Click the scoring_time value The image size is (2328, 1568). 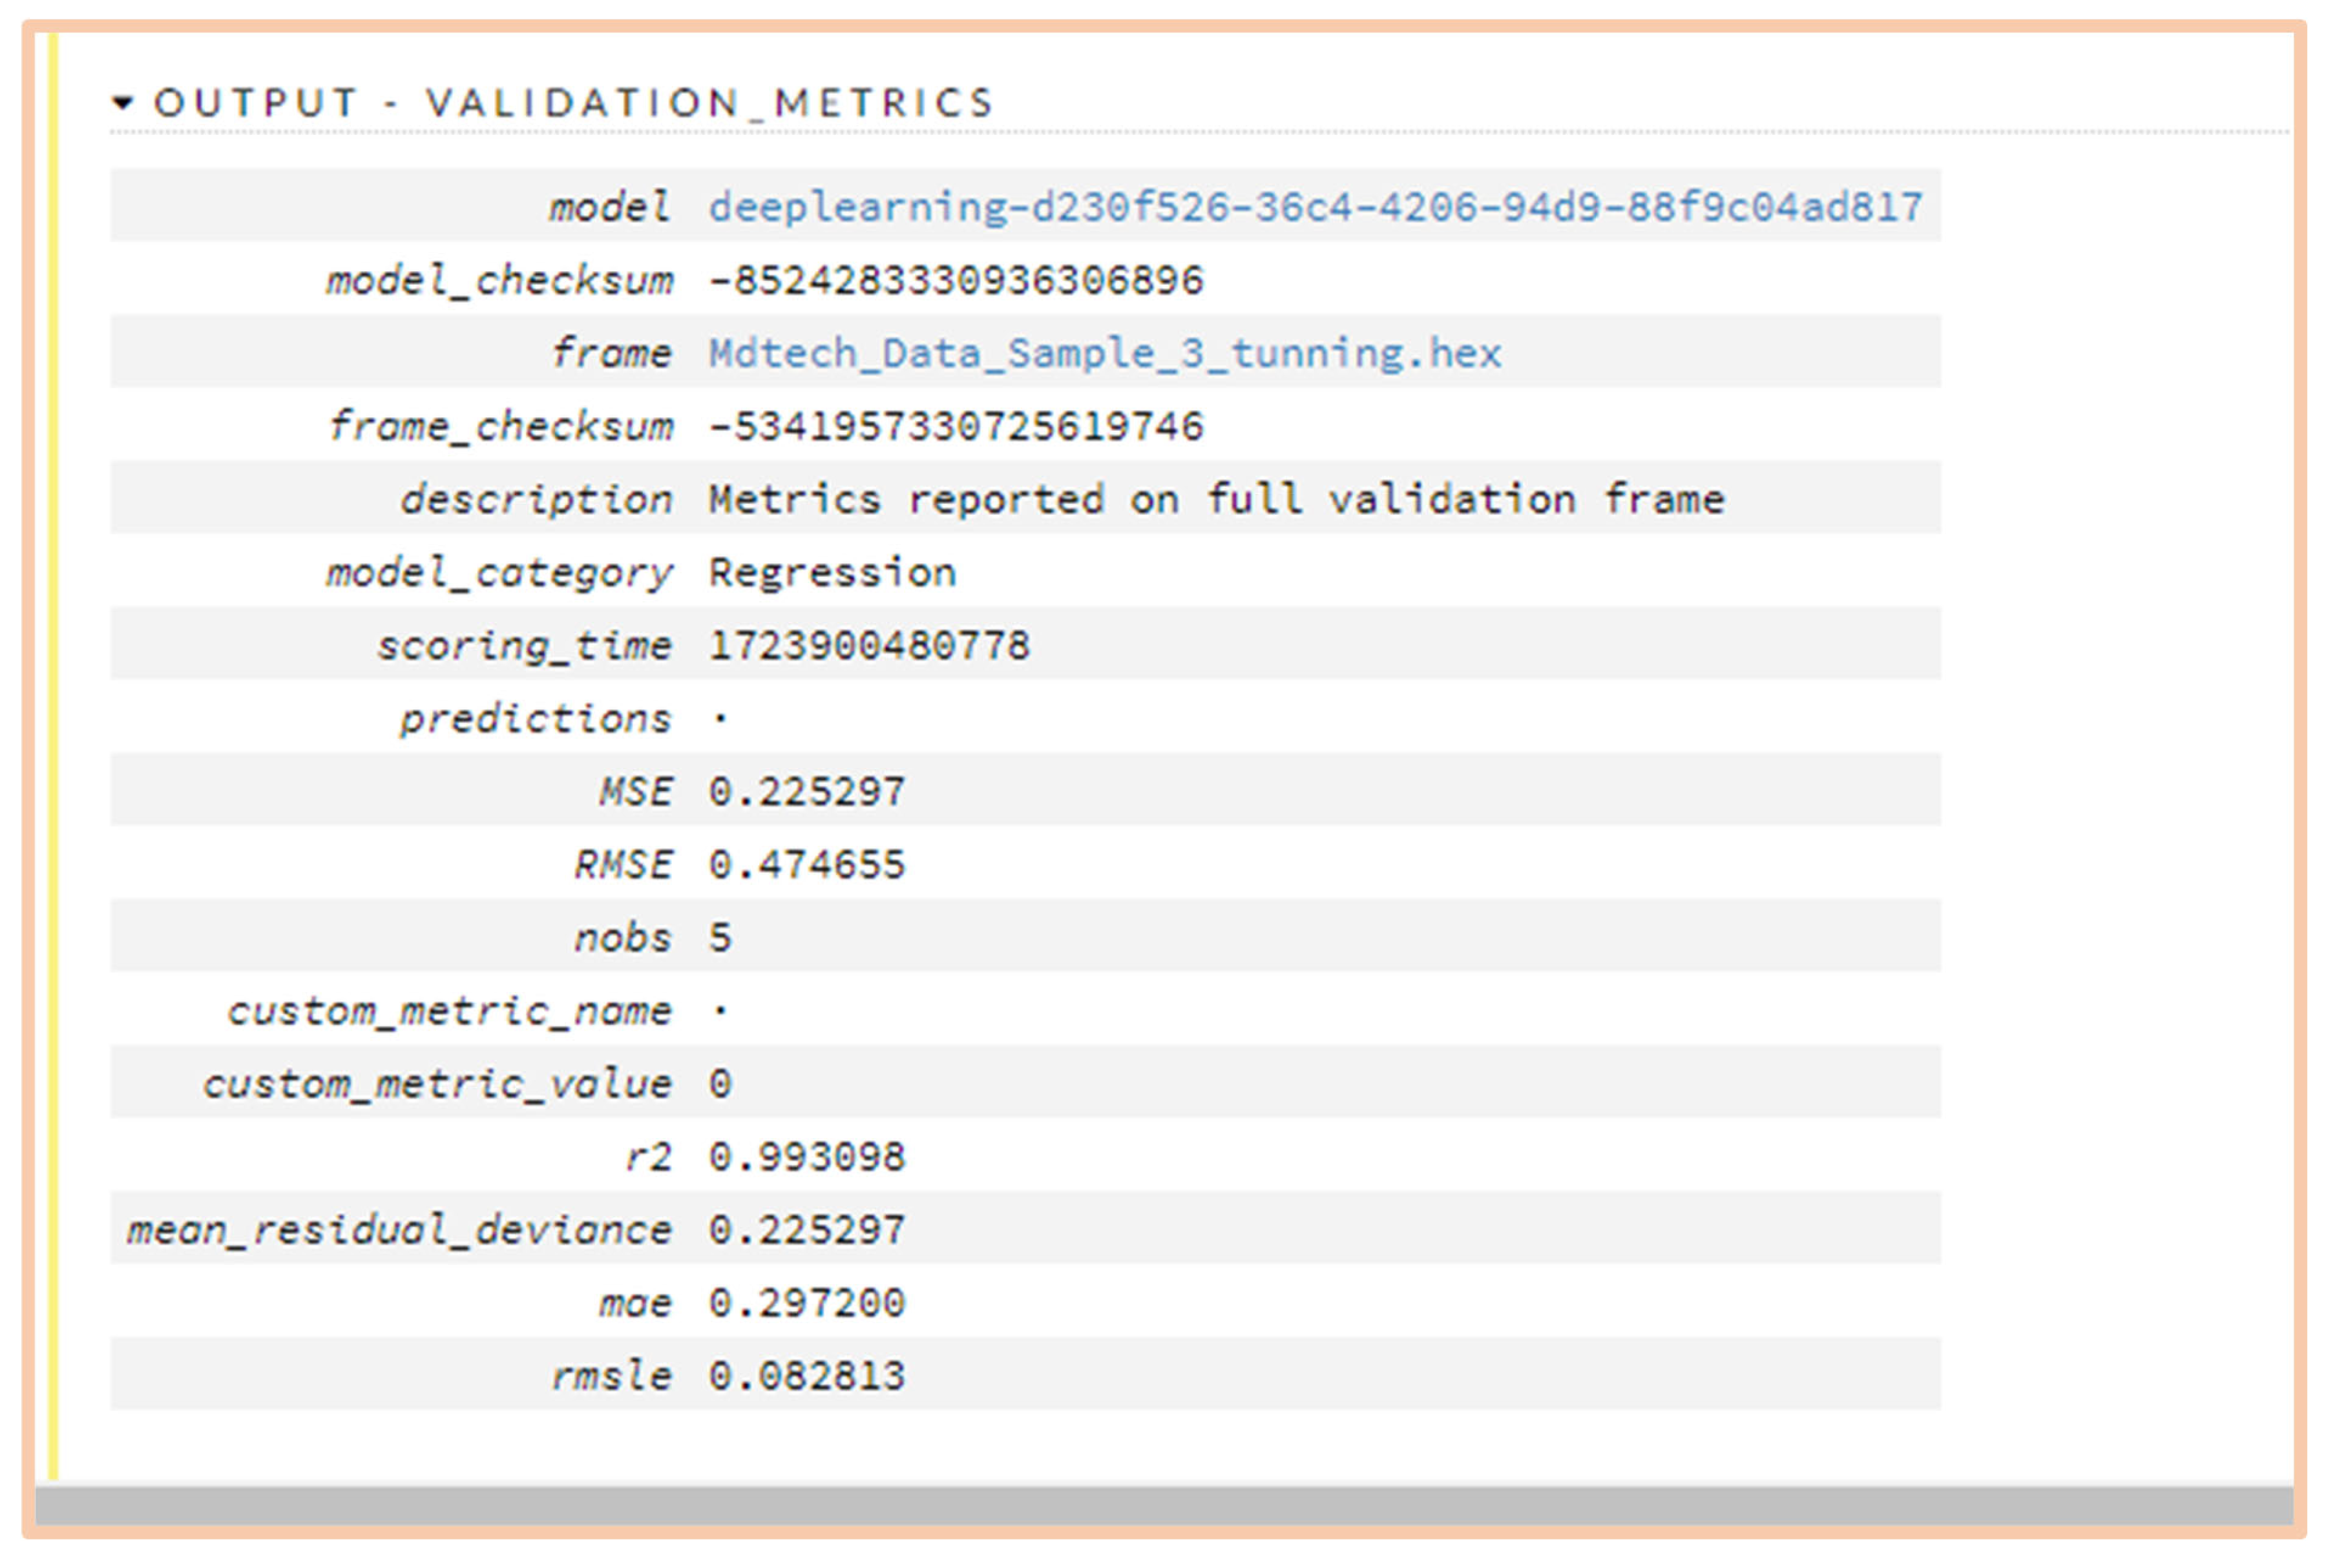pos(868,645)
